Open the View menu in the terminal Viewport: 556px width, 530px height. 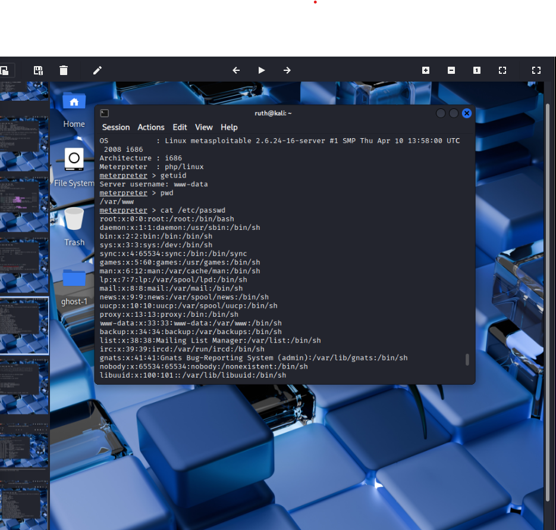(x=204, y=127)
